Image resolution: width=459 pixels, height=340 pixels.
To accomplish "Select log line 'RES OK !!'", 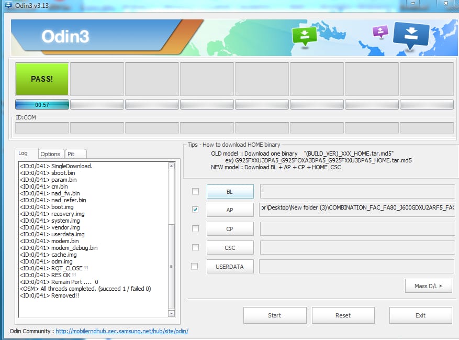I will tap(48, 275).
